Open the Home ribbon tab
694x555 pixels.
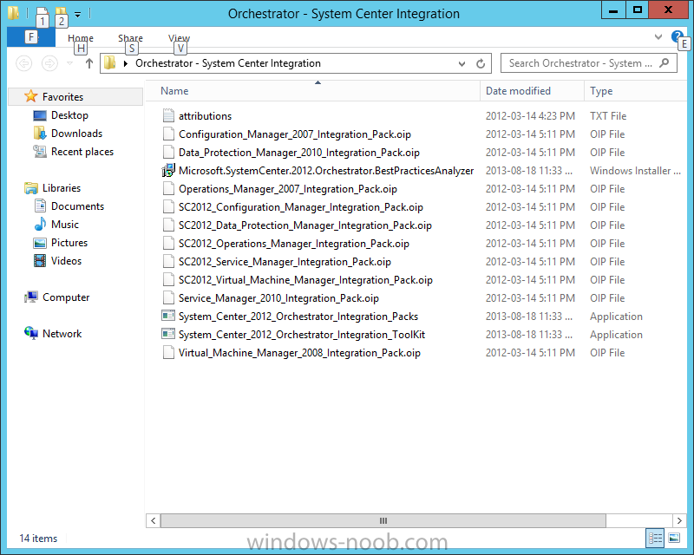pos(81,38)
